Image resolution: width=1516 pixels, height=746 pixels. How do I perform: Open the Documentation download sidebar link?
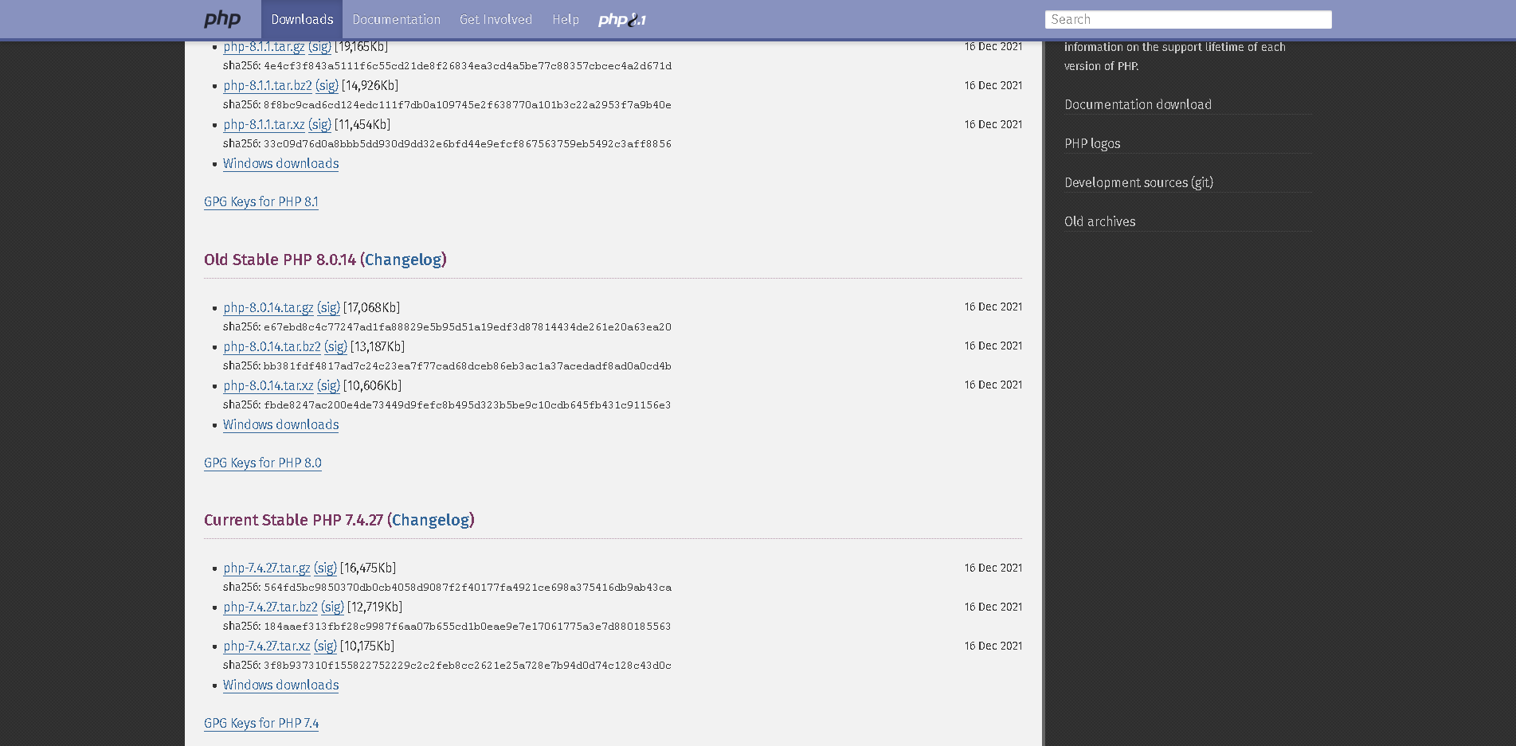pyautogui.click(x=1138, y=104)
